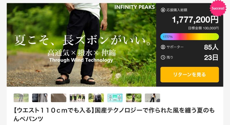Click the INFINITY PEAKS brand logo text

(x=135, y=7)
